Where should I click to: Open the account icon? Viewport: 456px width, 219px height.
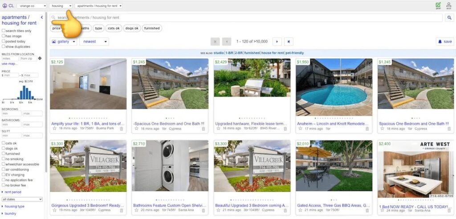pos(449,5)
